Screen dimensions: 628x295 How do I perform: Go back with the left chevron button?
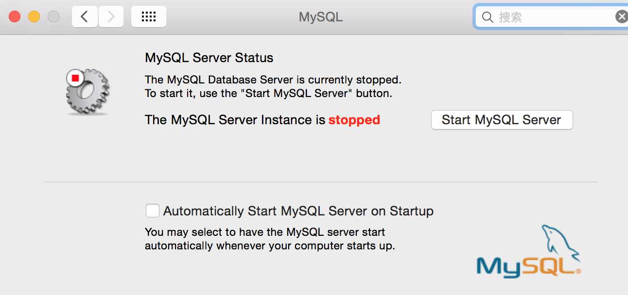pos(85,17)
